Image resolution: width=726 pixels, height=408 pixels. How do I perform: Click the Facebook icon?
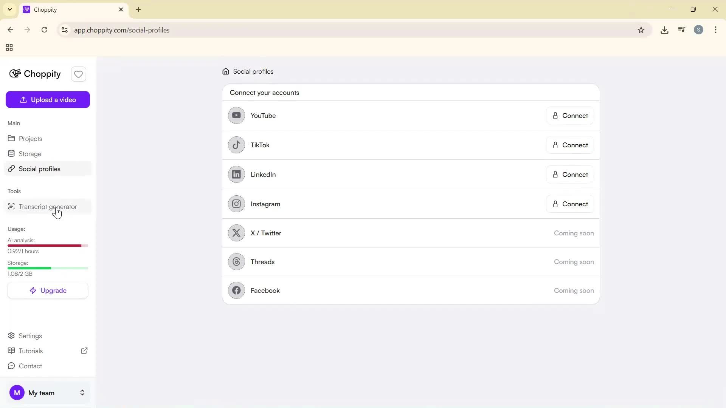click(236, 290)
